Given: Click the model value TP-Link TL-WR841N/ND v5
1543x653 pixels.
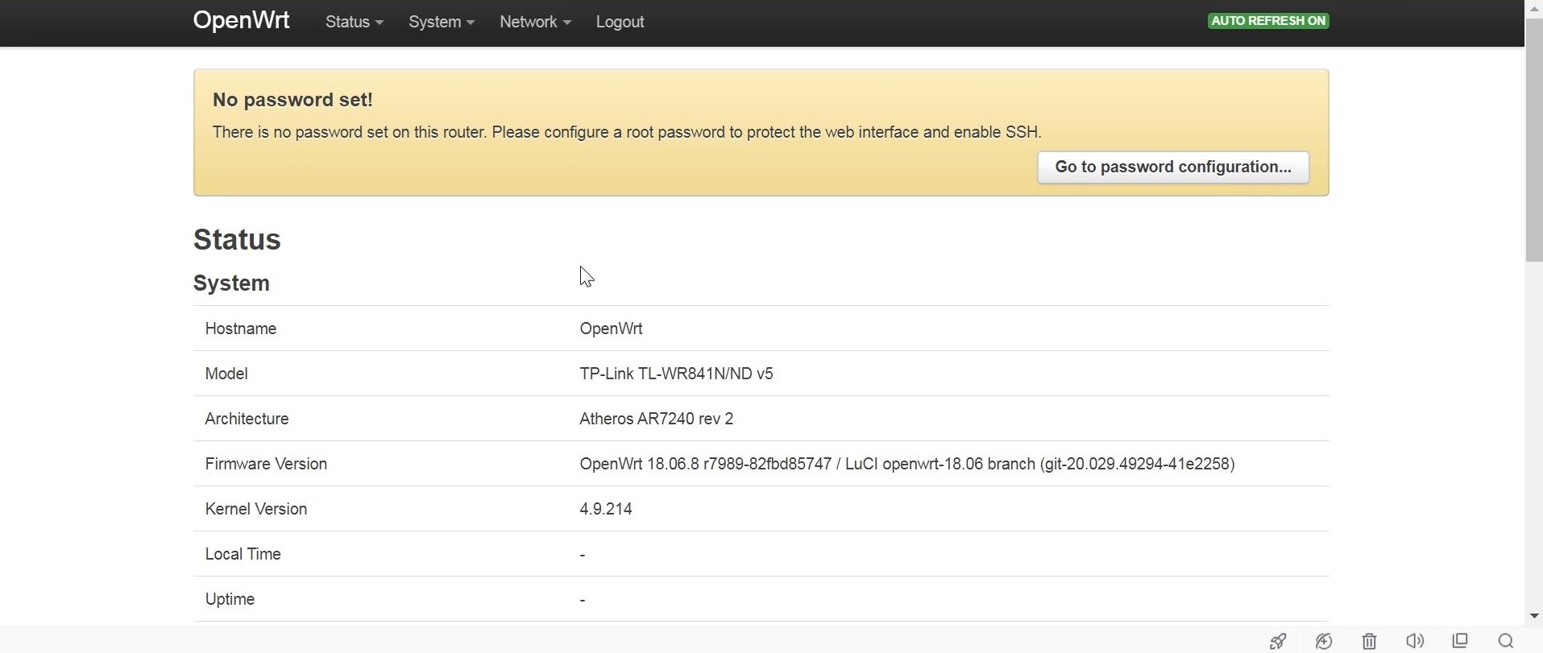Looking at the screenshot, I should [x=676, y=374].
